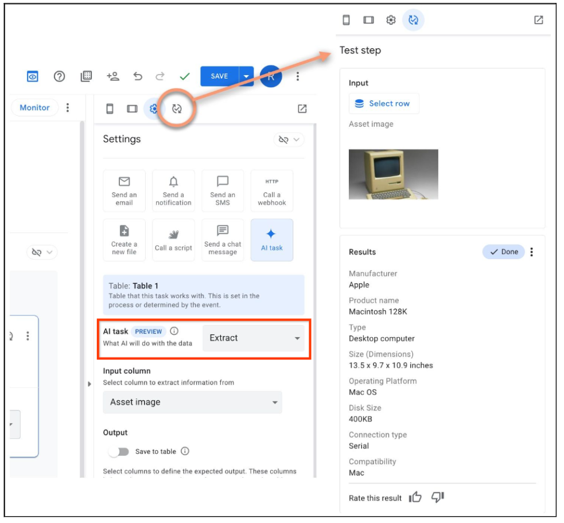The image size is (564, 523).
Task: Click the 'Table: Table 1' info box
Action: [x=204, y=295]
